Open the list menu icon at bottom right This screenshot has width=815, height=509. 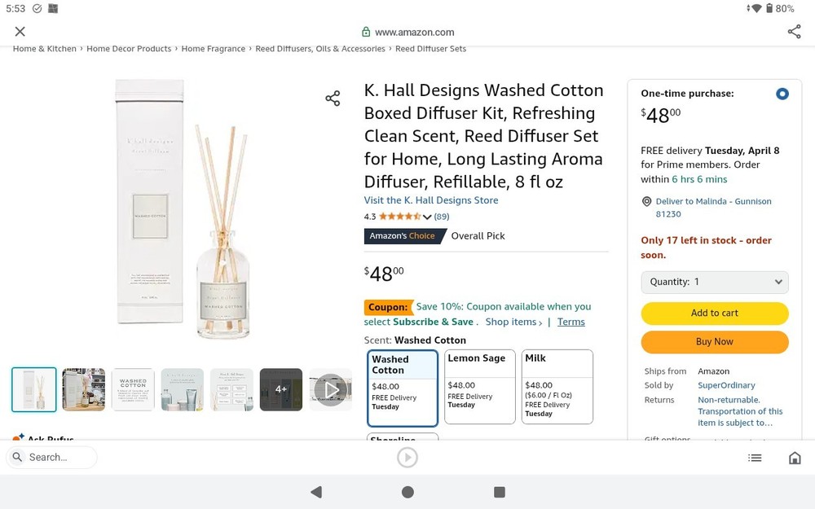pos(755,458)
